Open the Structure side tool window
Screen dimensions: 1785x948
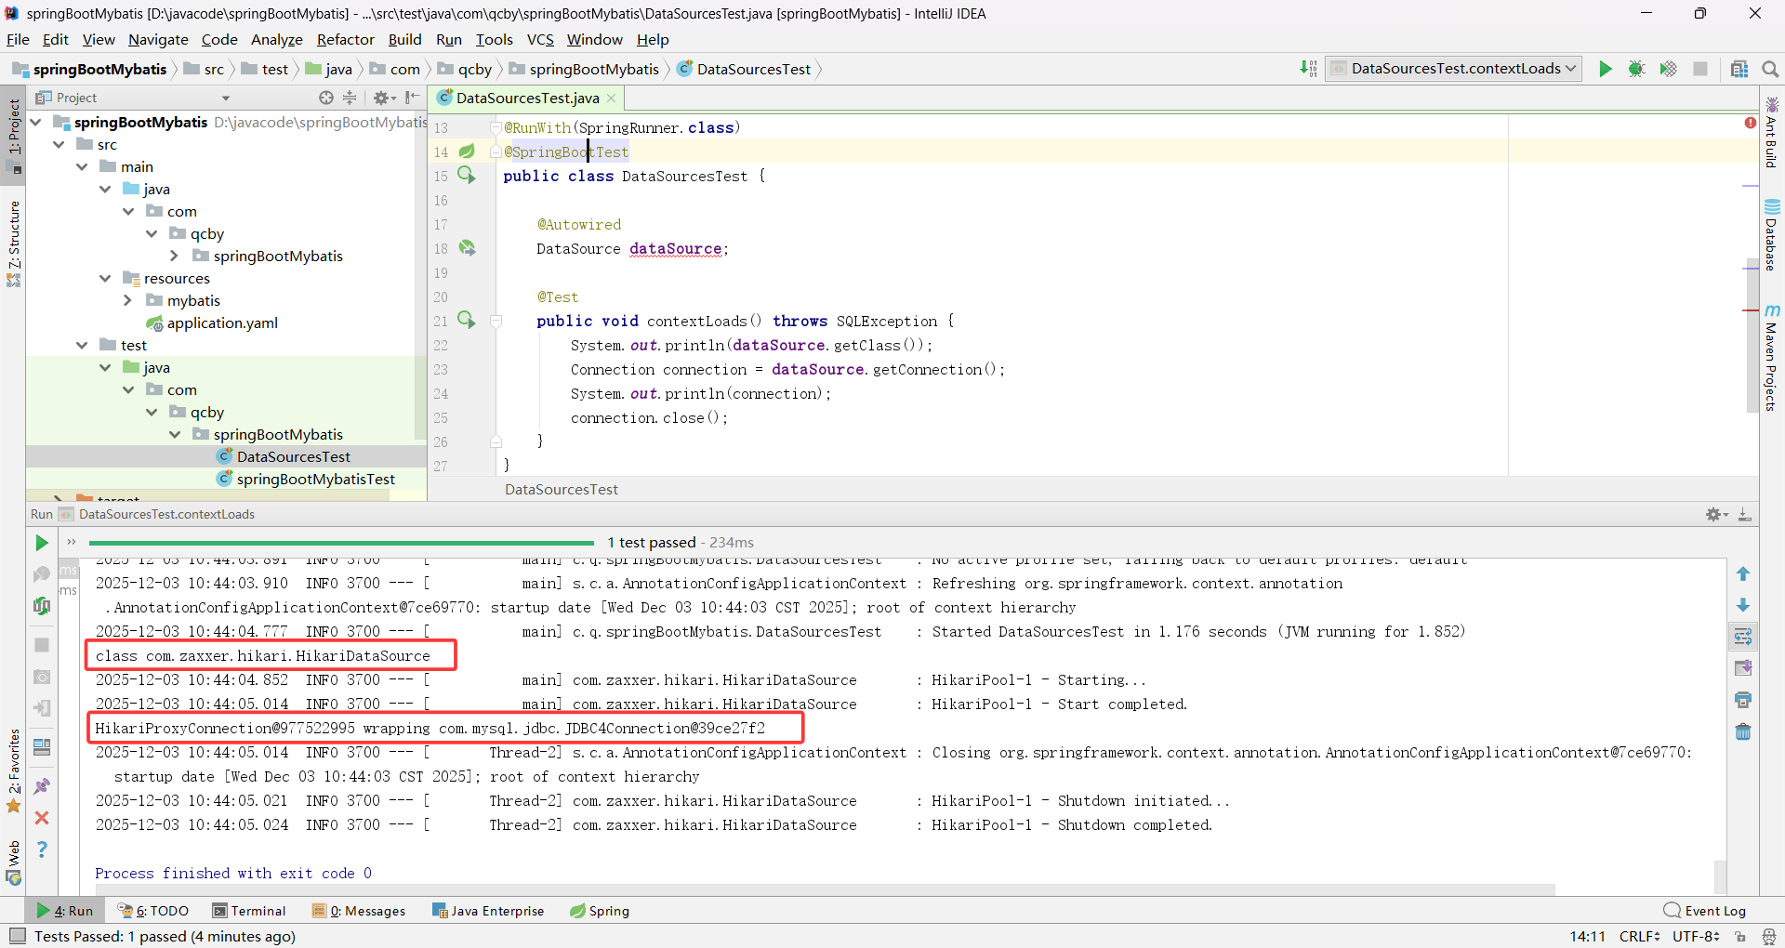coord(14,244)
